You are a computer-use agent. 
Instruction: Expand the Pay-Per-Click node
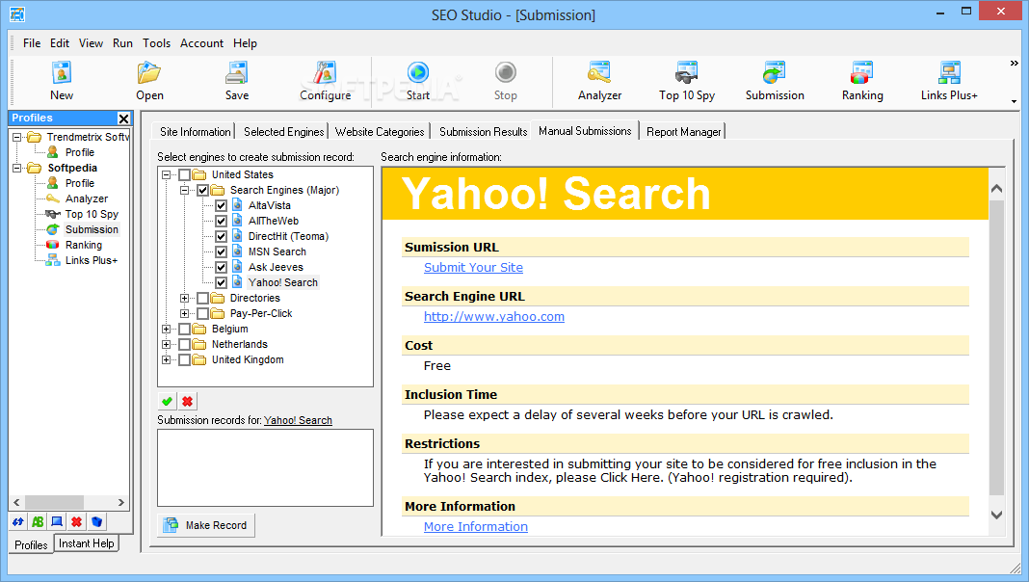pos(184,313)
